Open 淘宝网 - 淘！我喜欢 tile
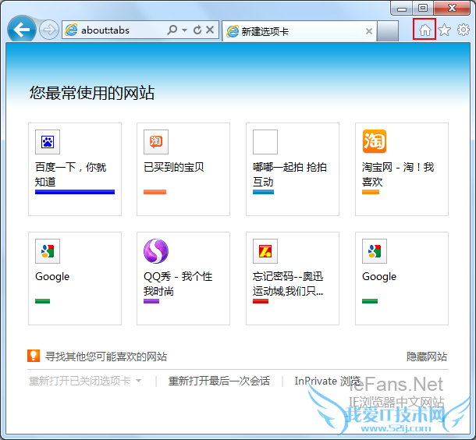 [x=402, y=169]
